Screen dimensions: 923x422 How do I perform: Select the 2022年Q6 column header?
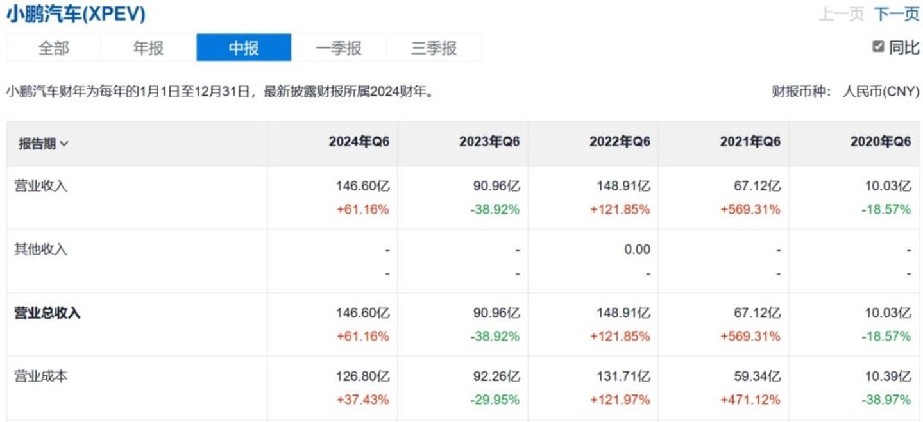coord(620,142)
